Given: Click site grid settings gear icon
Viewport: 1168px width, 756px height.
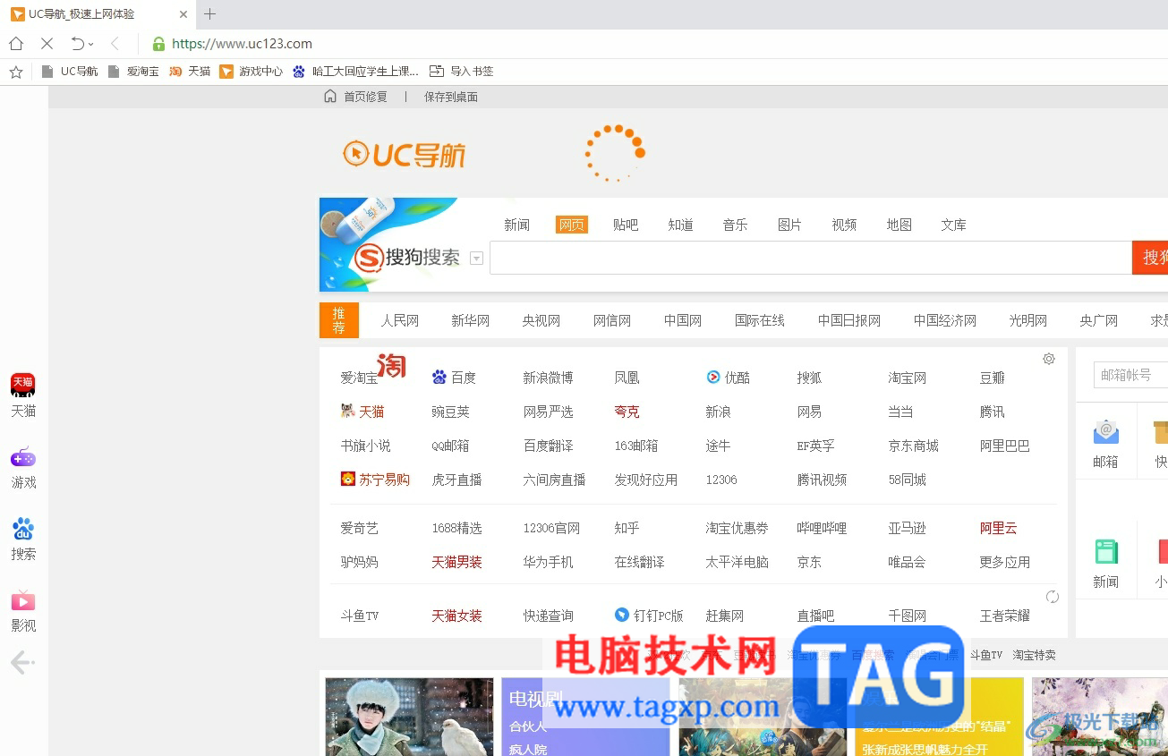Looking at the screenshot, I should click(1049, 359).
